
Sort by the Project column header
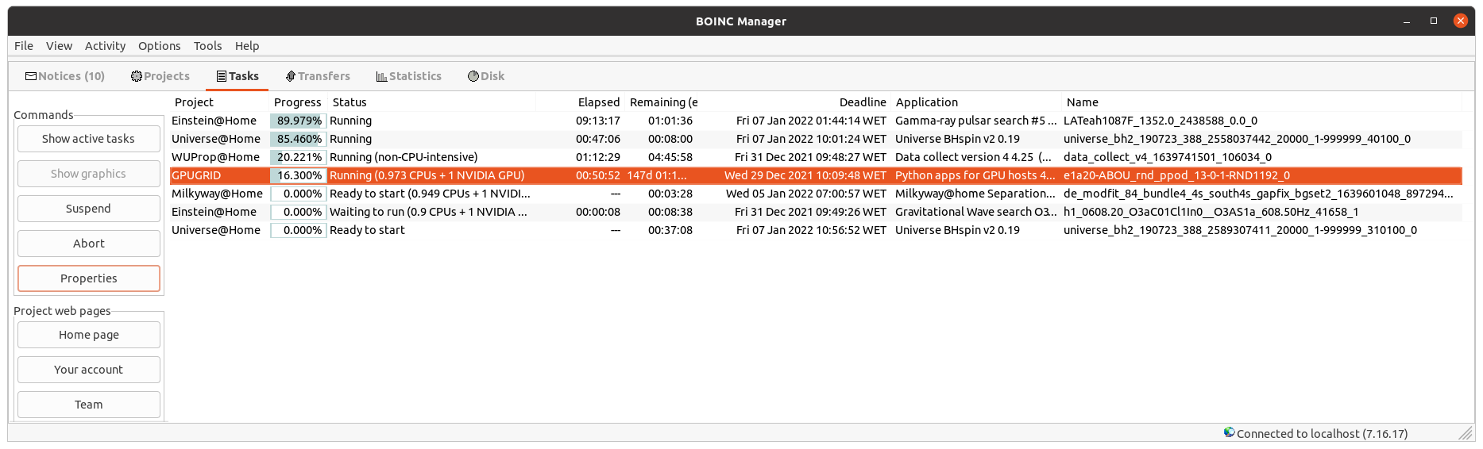click(219, 102)
